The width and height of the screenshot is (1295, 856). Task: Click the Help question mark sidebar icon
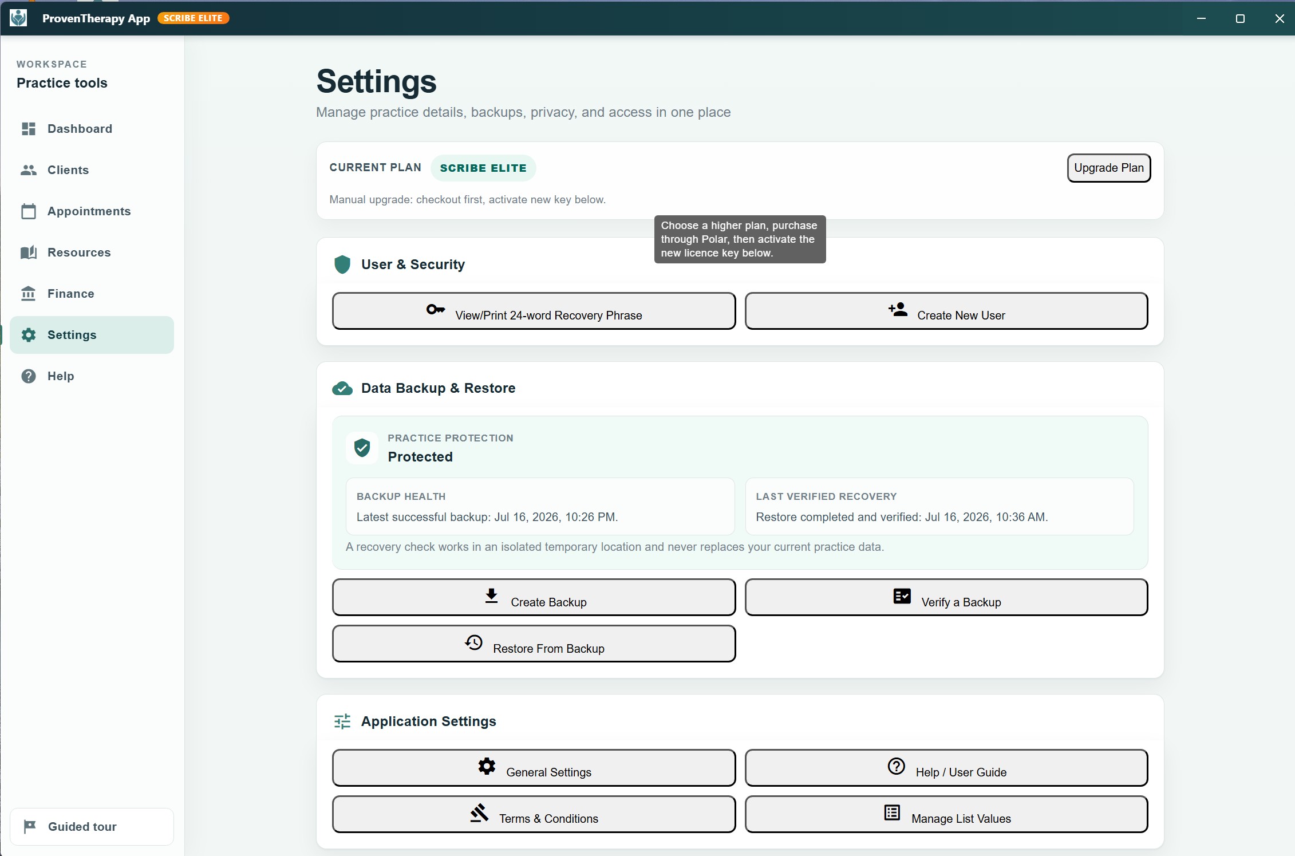[29, 376]
